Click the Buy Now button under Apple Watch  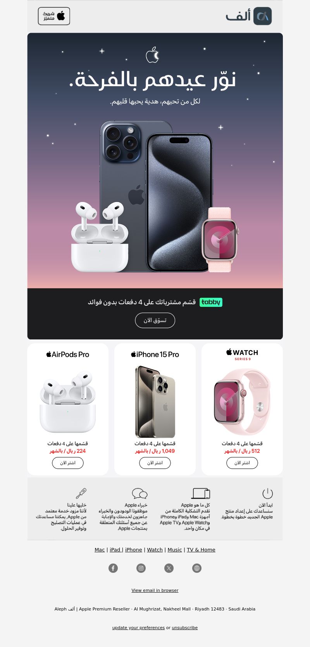click(242, 463)
